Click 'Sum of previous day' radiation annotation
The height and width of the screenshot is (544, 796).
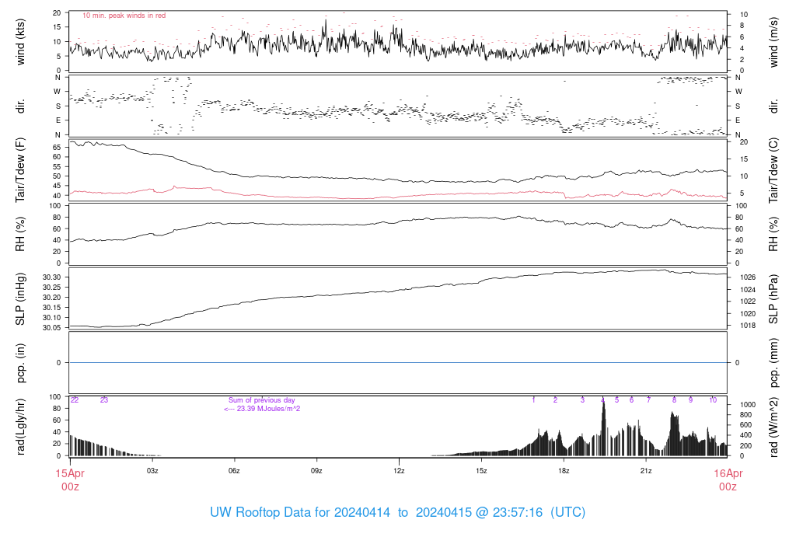261,400
